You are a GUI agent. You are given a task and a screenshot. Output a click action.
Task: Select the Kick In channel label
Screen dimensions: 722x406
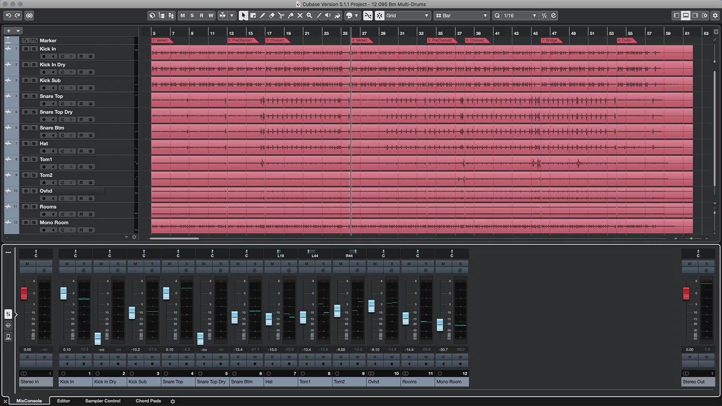[75, 382]
